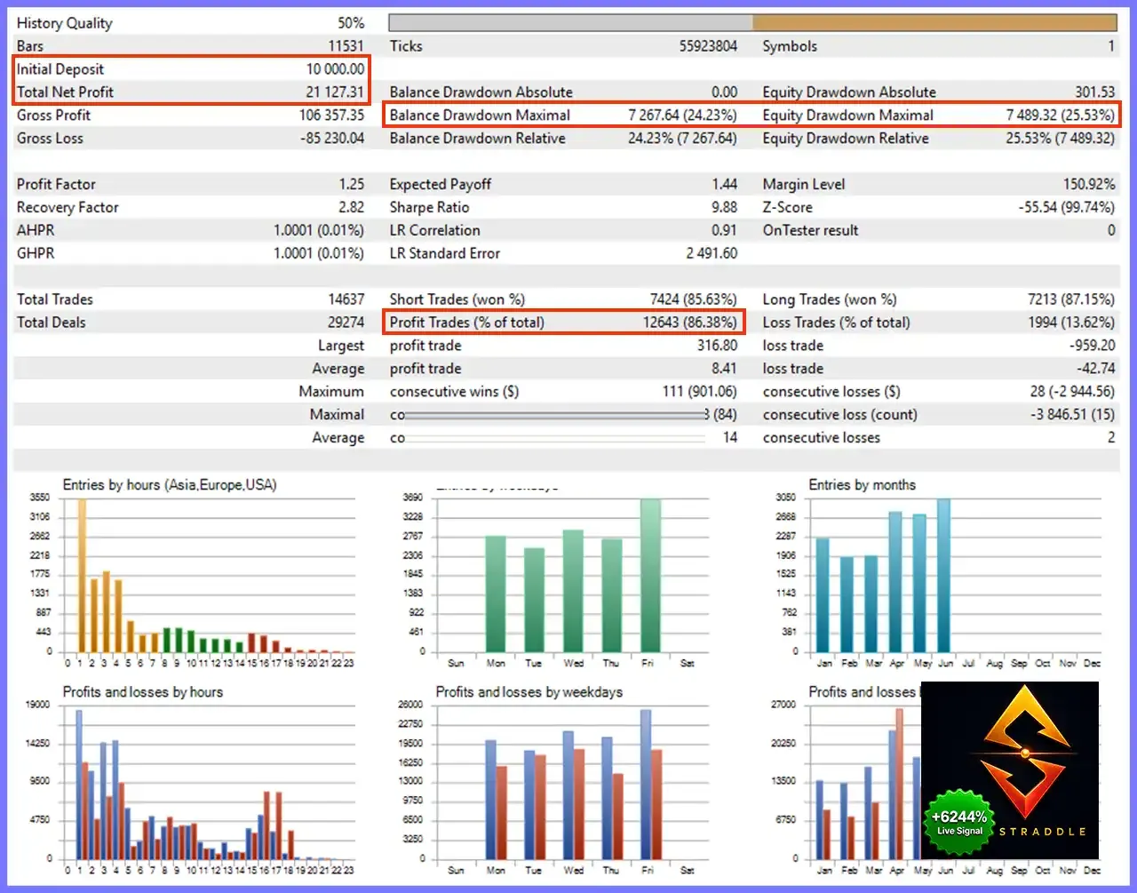Click the +6244% Live Signal badge
Image resolution: width=1137 pixels, height=893 pixels.
[959, 823]
